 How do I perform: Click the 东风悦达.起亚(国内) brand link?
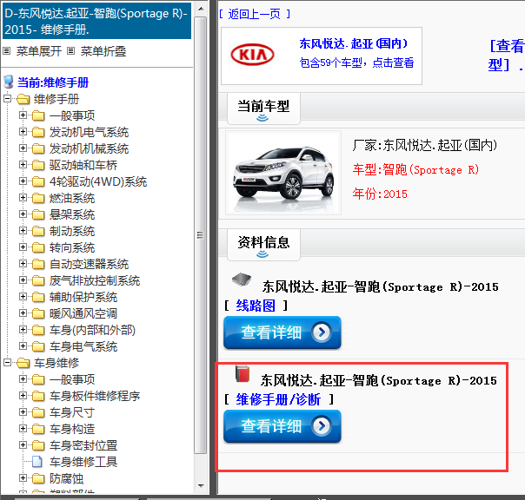coord(354,43)
